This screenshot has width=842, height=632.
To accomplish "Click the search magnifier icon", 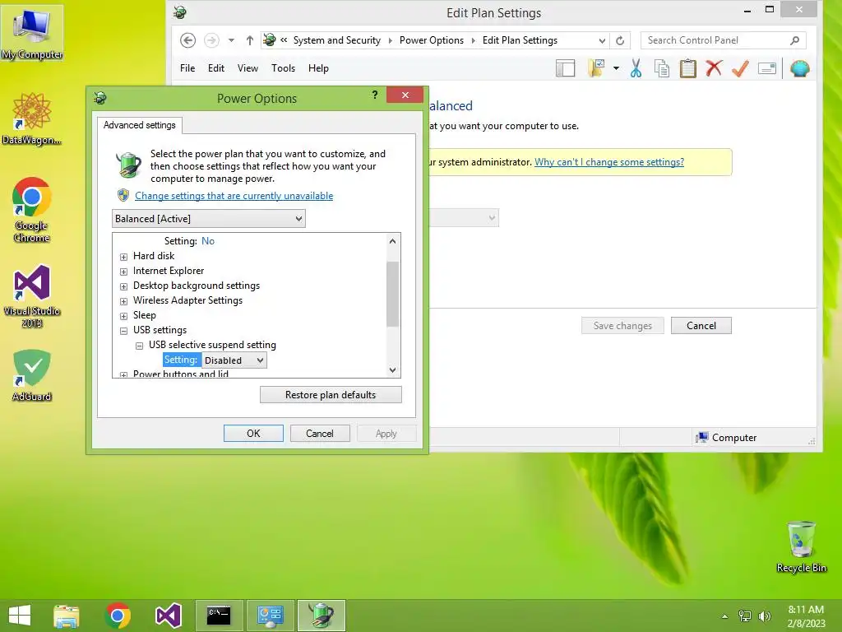I will point(795,40).
